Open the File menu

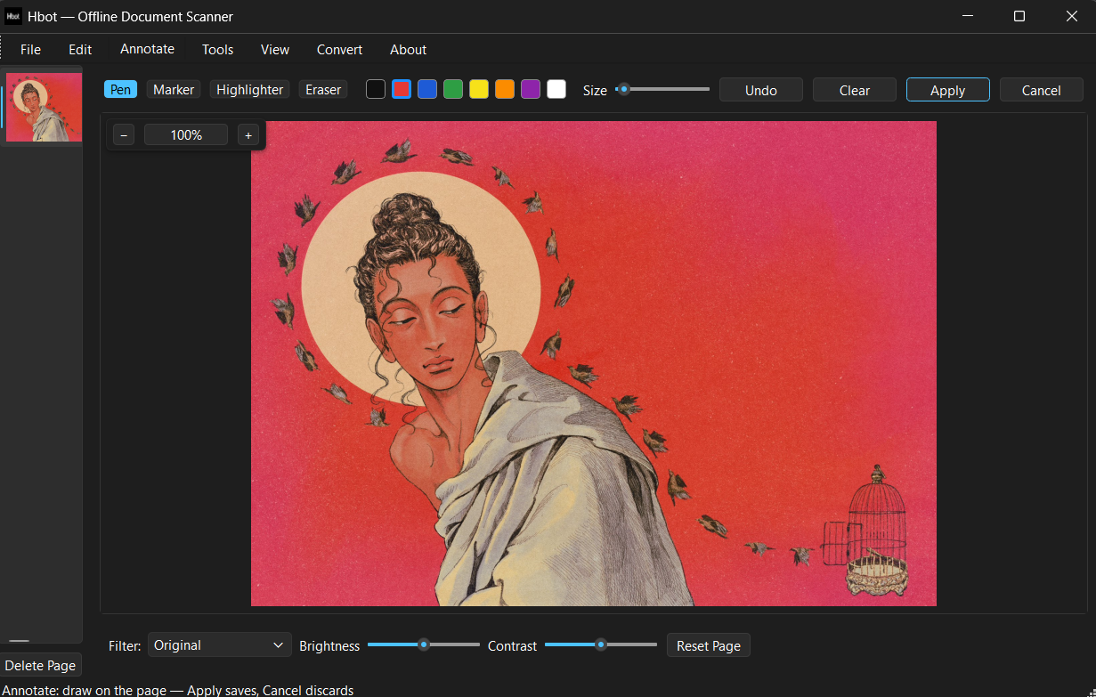tap(30, 49)
